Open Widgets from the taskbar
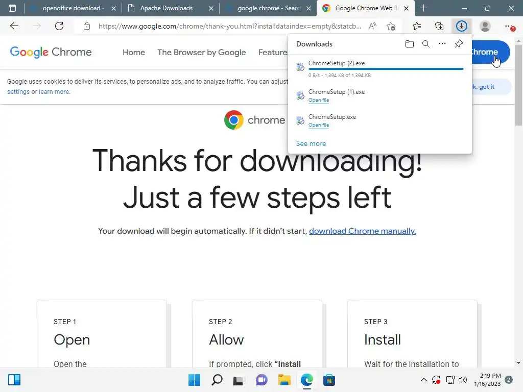This screenshot has width=523, height=392. [x=14, y=380]
